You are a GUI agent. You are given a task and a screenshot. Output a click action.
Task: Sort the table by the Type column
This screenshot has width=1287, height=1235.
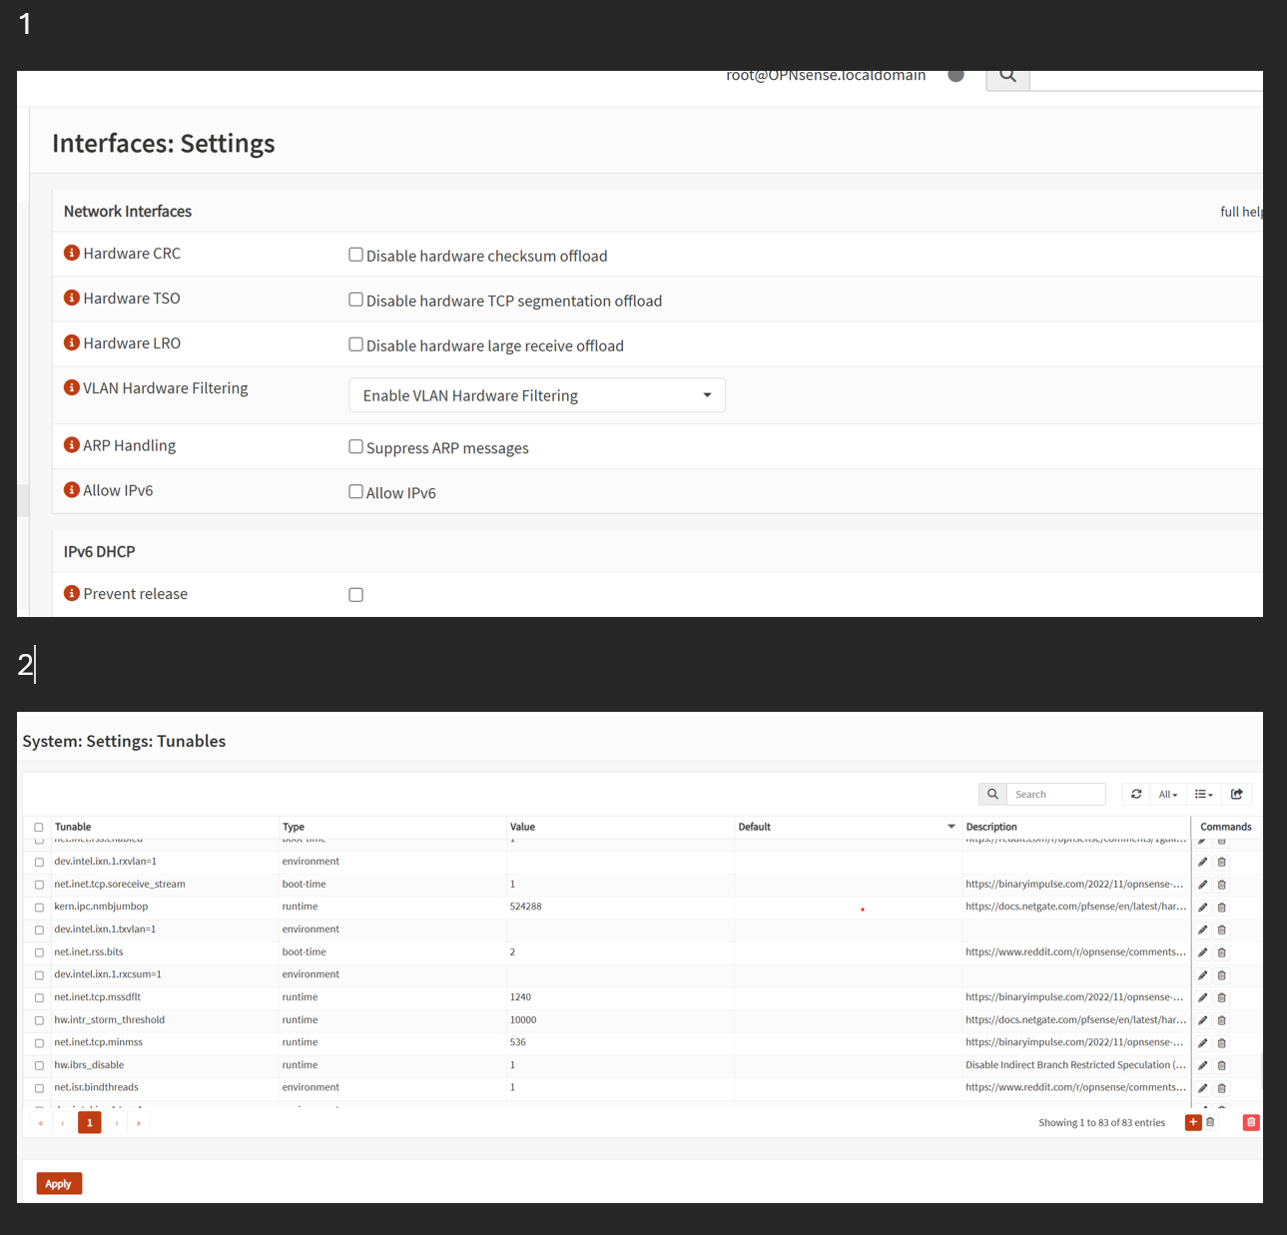(x=294, y=827)
